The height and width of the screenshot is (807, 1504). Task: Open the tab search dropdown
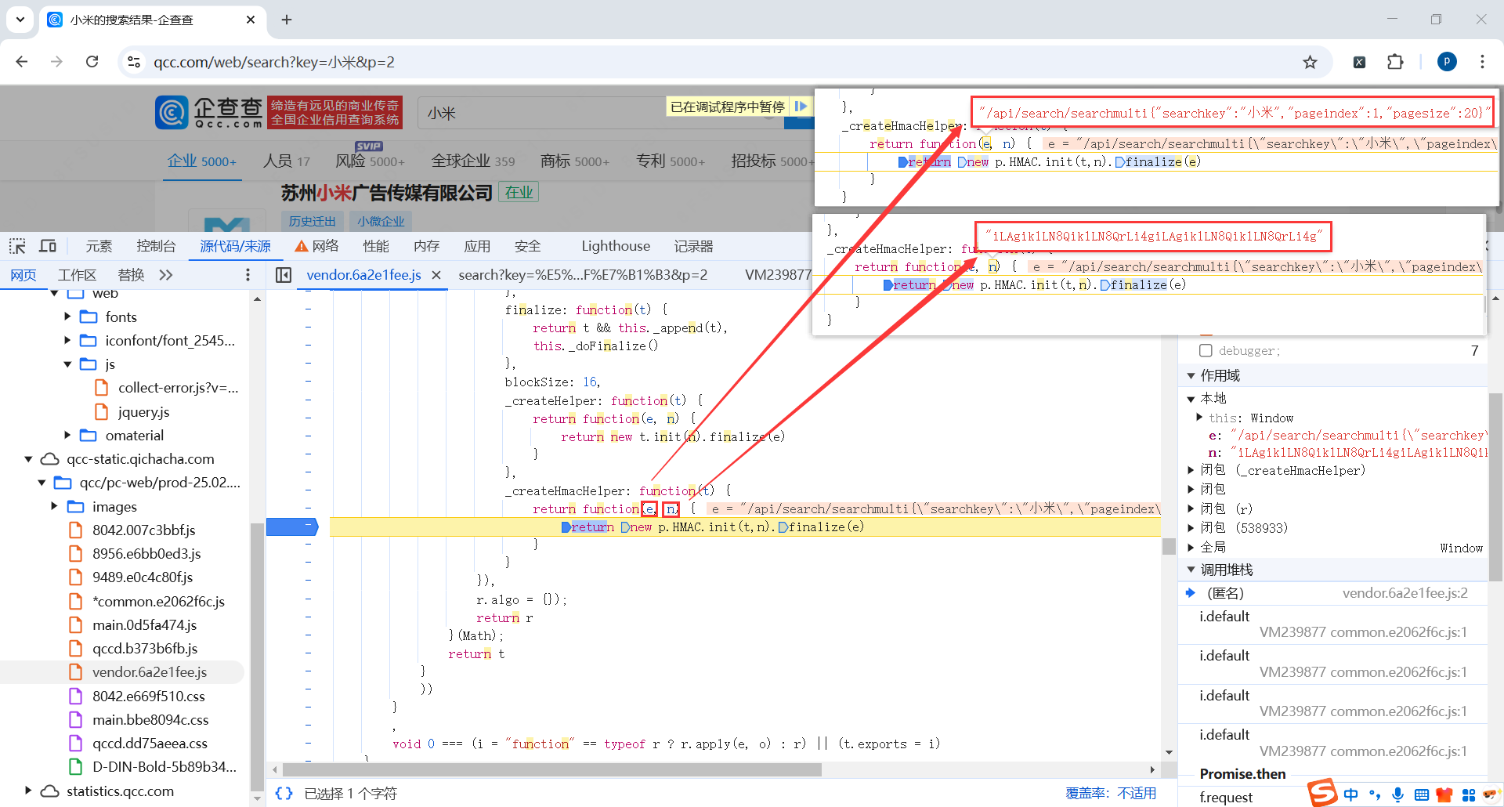point(20,20)
